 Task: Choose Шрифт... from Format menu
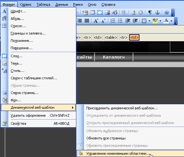click(38, 12)
